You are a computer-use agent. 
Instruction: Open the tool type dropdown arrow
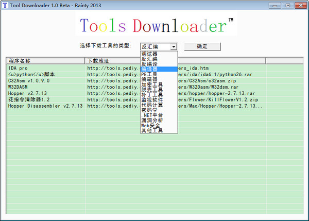(x=174, y=46)
